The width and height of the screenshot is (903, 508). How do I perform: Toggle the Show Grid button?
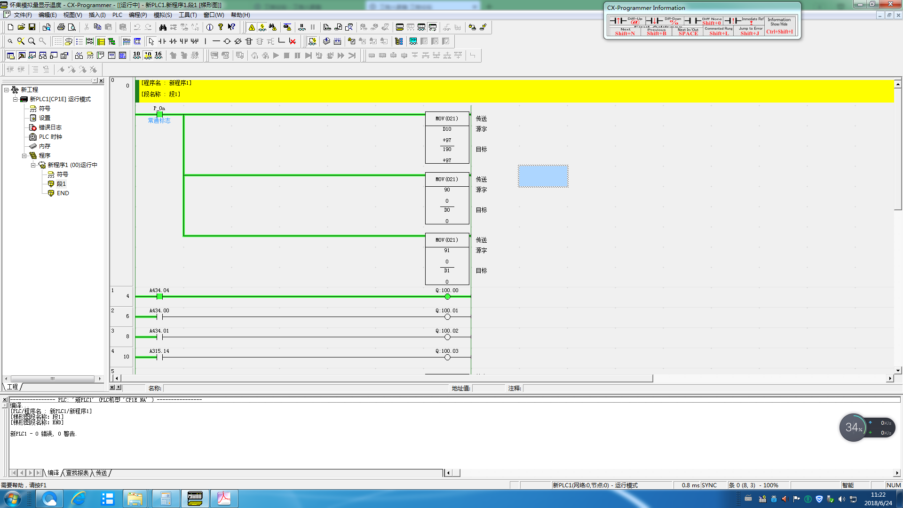pos(57,41)
